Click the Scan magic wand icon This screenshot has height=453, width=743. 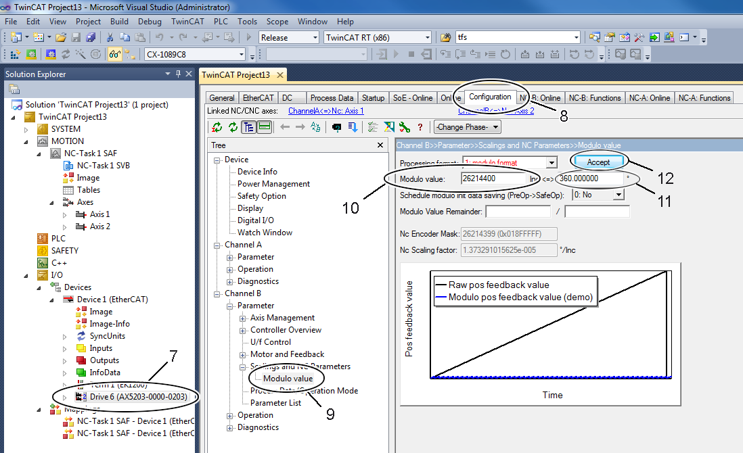tap(81, 55)
